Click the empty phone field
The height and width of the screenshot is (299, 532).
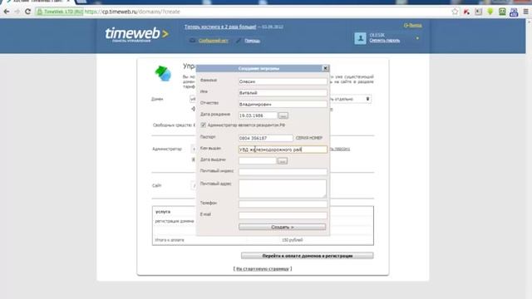(x=283, y=204)
